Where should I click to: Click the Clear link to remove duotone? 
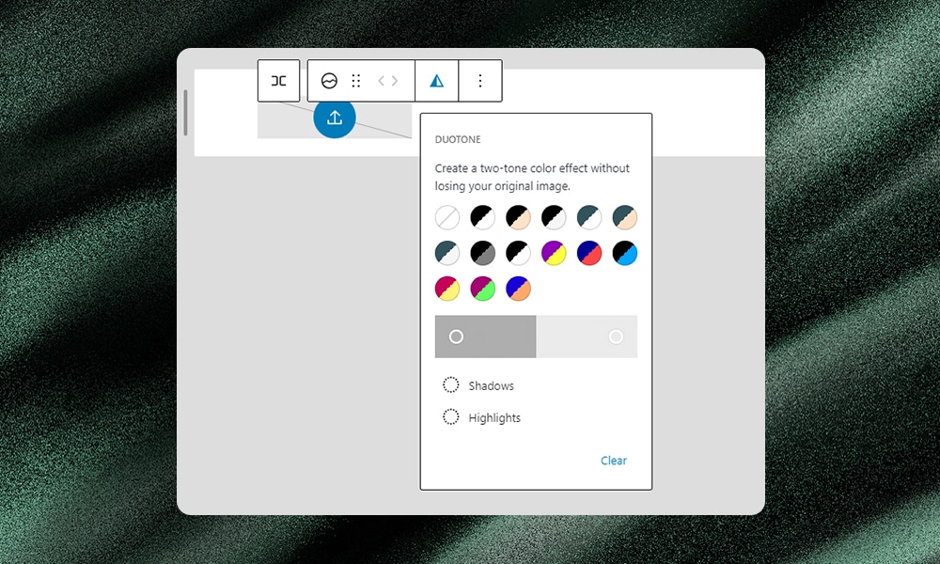point(613,461)
